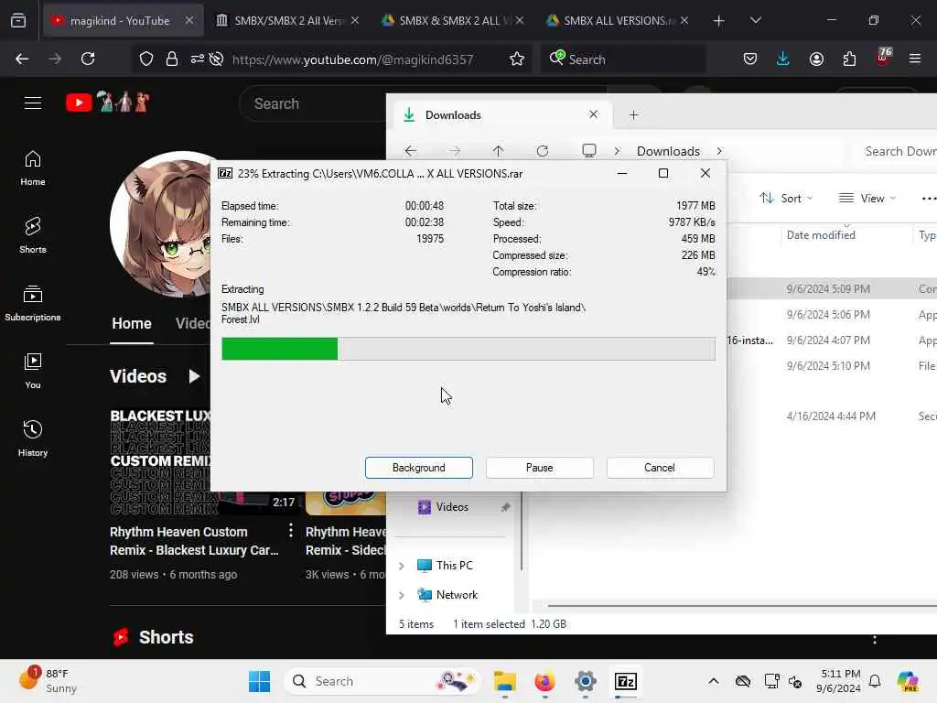Go back in File Explorer
The width and height of the screenshot is (937, 703).
tap(411, 151)
